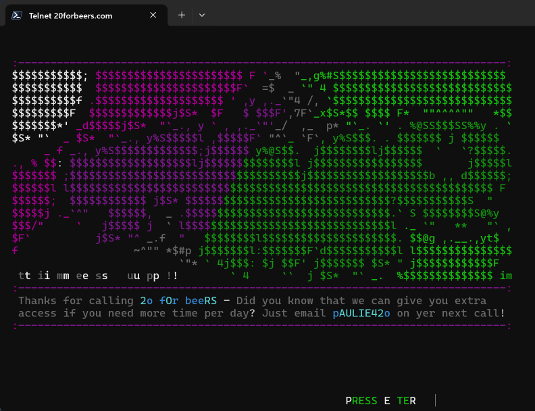The height and width of the screenshot is (411, 535).
Task: Click 'on yer next call!' text
Action: point(451,314)
